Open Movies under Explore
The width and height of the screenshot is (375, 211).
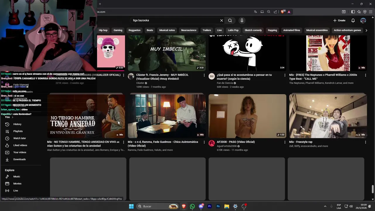(17, 184)
